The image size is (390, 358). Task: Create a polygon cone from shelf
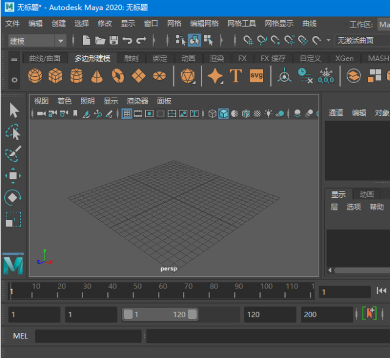coord(97,76)
